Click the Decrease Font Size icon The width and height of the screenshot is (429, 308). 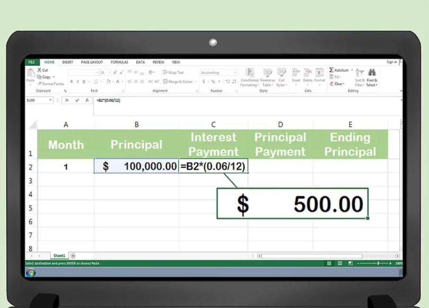(121, 72)
